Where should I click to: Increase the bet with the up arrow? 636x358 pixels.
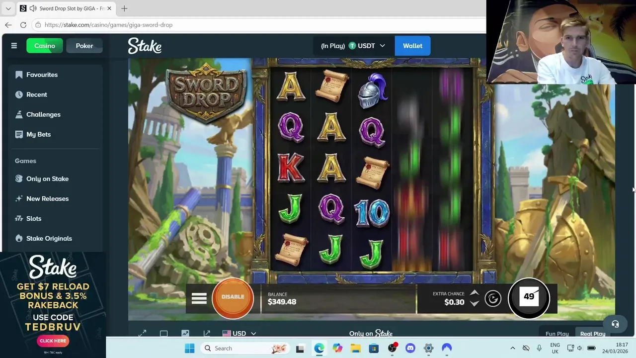[475, 292]
